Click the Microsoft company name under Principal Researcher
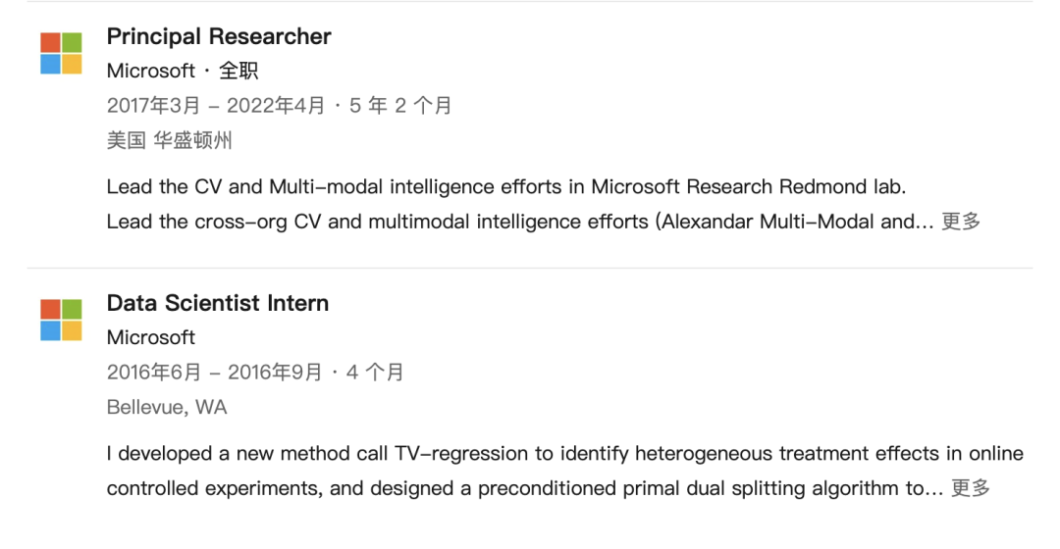Viewport: 1060px width, 549px height. coord(151,71)
